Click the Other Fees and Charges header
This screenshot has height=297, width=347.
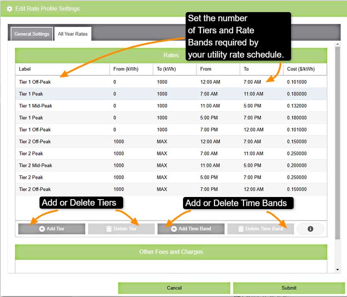[x=171, y=252]
